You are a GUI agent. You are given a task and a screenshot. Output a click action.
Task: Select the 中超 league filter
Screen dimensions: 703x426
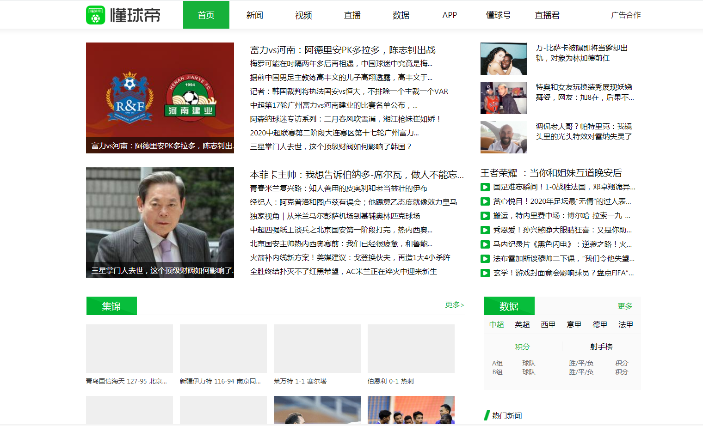496,324
